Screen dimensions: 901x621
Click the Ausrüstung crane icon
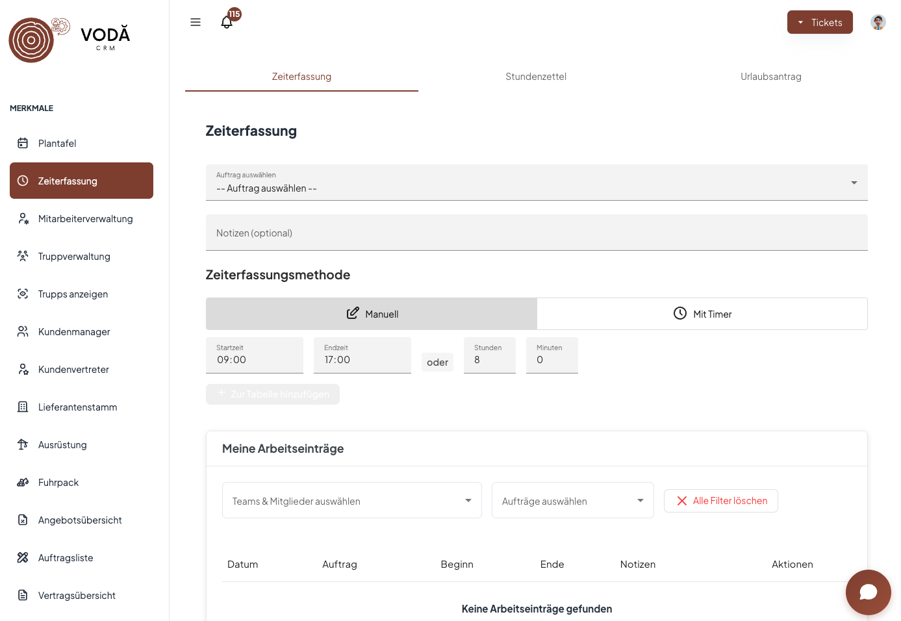tap(23, 445)
